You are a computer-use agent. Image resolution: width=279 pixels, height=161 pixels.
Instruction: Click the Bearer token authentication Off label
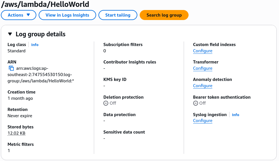tap(203, 103)
